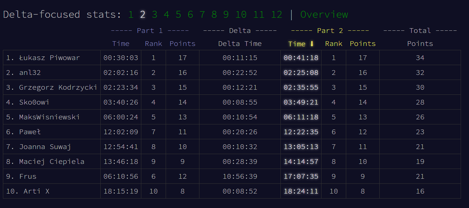
Task: Open day 10 stats link
Action: (x=241, y=14)
